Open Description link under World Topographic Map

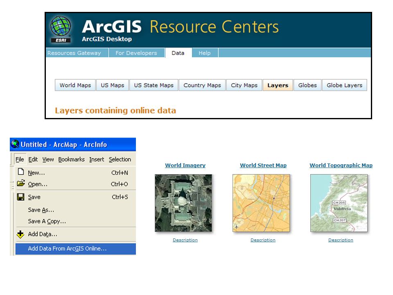[x=341, y=240]
